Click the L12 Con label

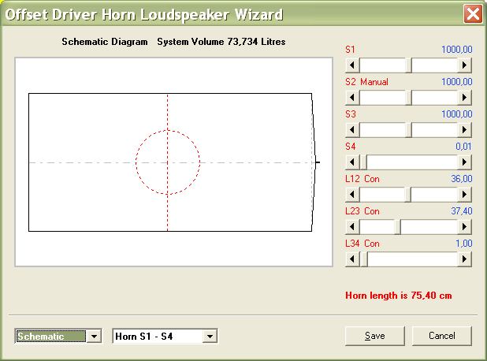362,179
